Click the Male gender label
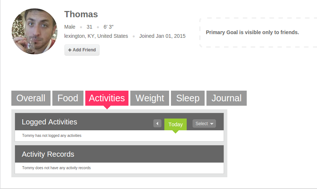317x189 pixels. (x=70, y=27)
